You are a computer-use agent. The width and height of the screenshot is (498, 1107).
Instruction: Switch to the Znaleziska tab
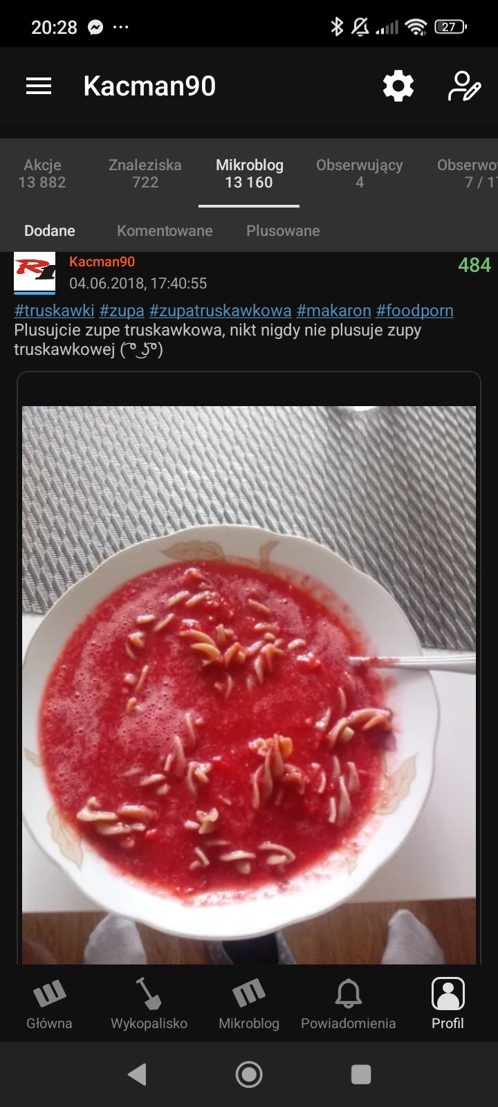[x=145, y=174]
